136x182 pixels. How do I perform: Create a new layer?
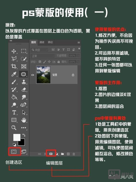(68, 154)
